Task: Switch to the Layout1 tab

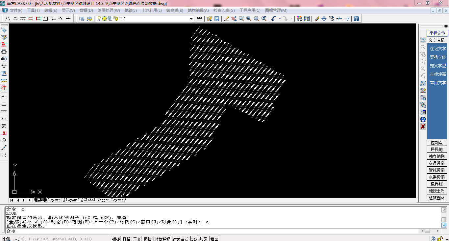Action: coord(55,200)
